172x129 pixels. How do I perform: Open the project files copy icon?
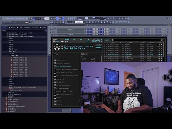point(102,22)
